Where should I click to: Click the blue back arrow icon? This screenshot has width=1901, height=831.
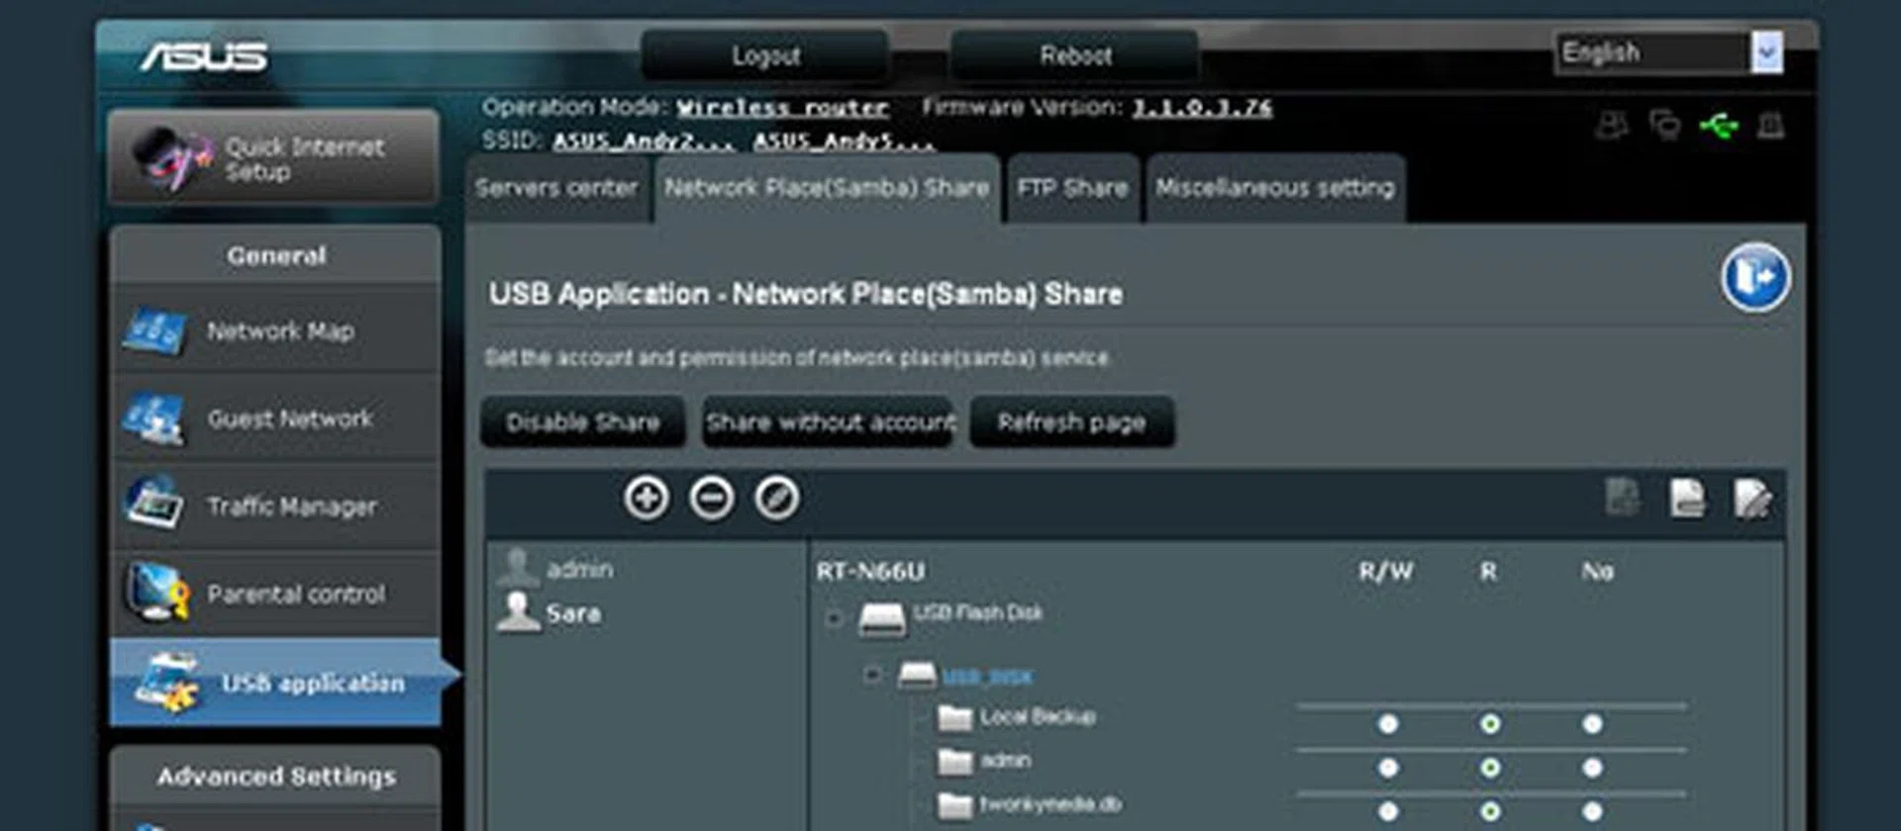pos(1754,278)
